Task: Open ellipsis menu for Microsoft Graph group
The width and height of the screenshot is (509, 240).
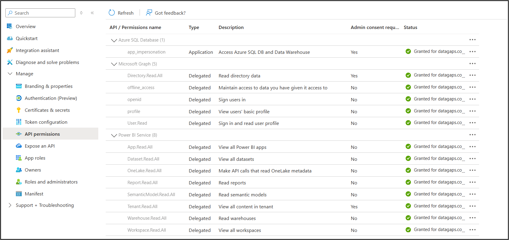Action: tap(473, 64)
